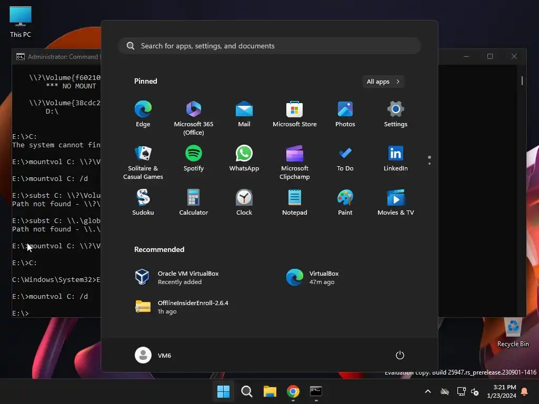
Task: Launch the Sudoku game
Action: (x=143, y=203)
